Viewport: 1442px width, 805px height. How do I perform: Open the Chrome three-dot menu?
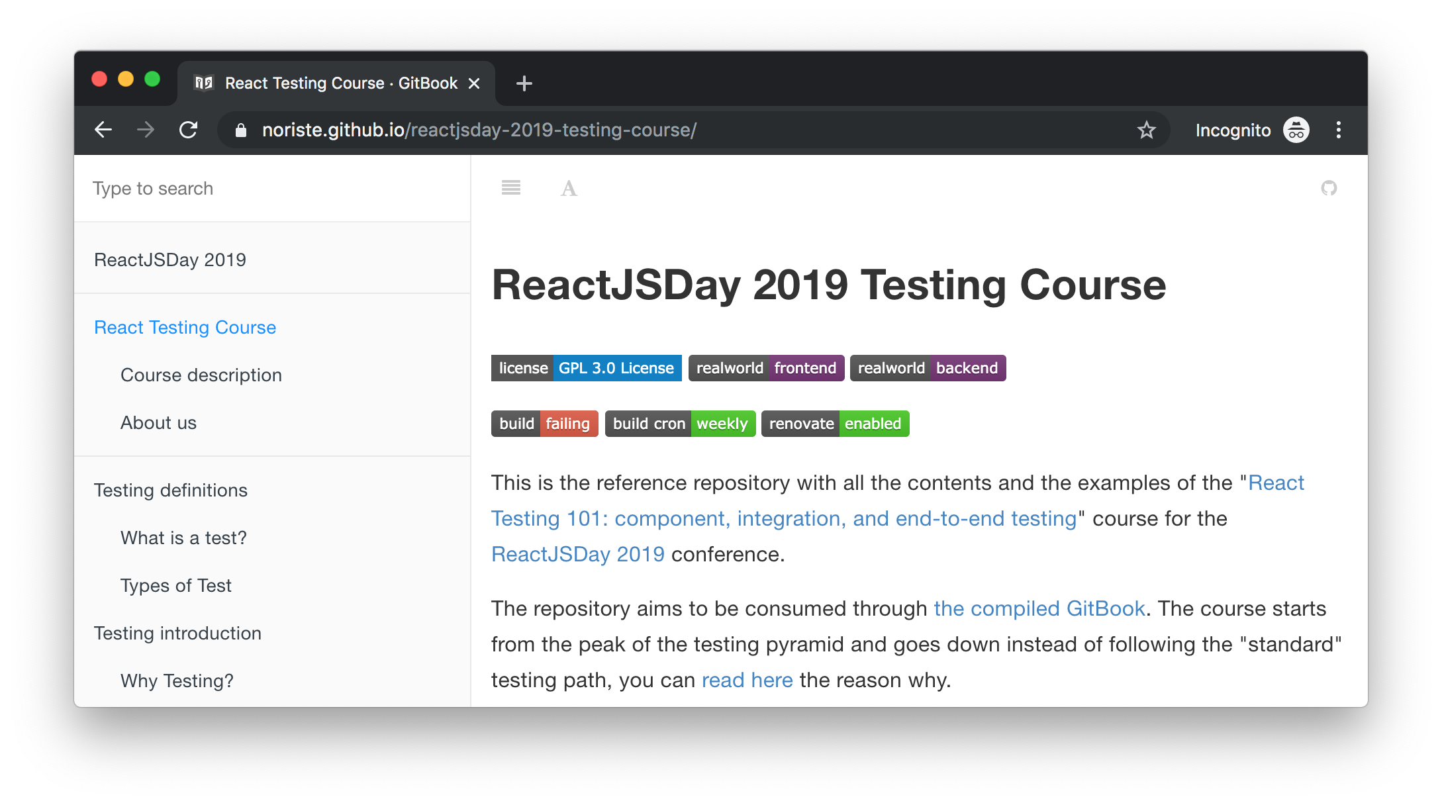pyautogui.click(x=1338, y=130)
